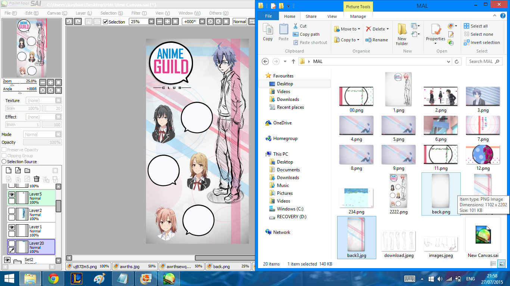The height and width of the screenshot is (286, 510).
Task: Switch to the View tab in Explorer
Action: click(332, 16)
